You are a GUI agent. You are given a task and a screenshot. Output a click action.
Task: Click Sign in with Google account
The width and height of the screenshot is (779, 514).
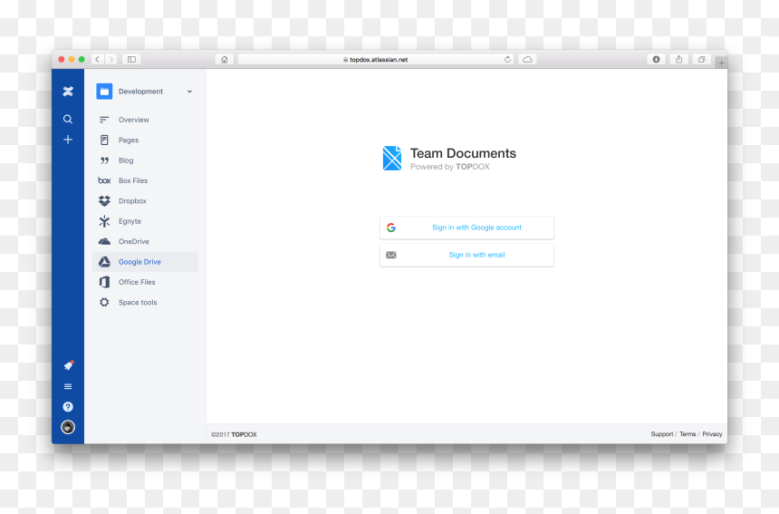click(x=467, y=228)
